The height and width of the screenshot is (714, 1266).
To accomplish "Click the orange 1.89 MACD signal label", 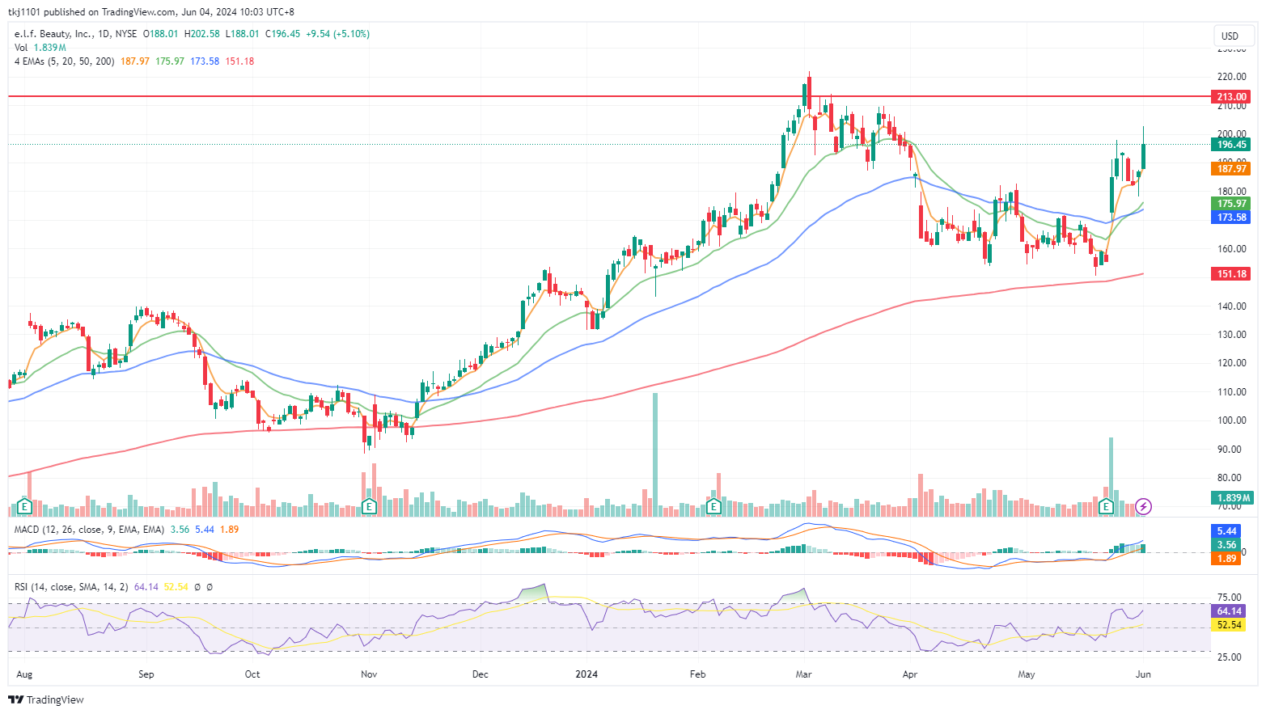I will 1226,558.
